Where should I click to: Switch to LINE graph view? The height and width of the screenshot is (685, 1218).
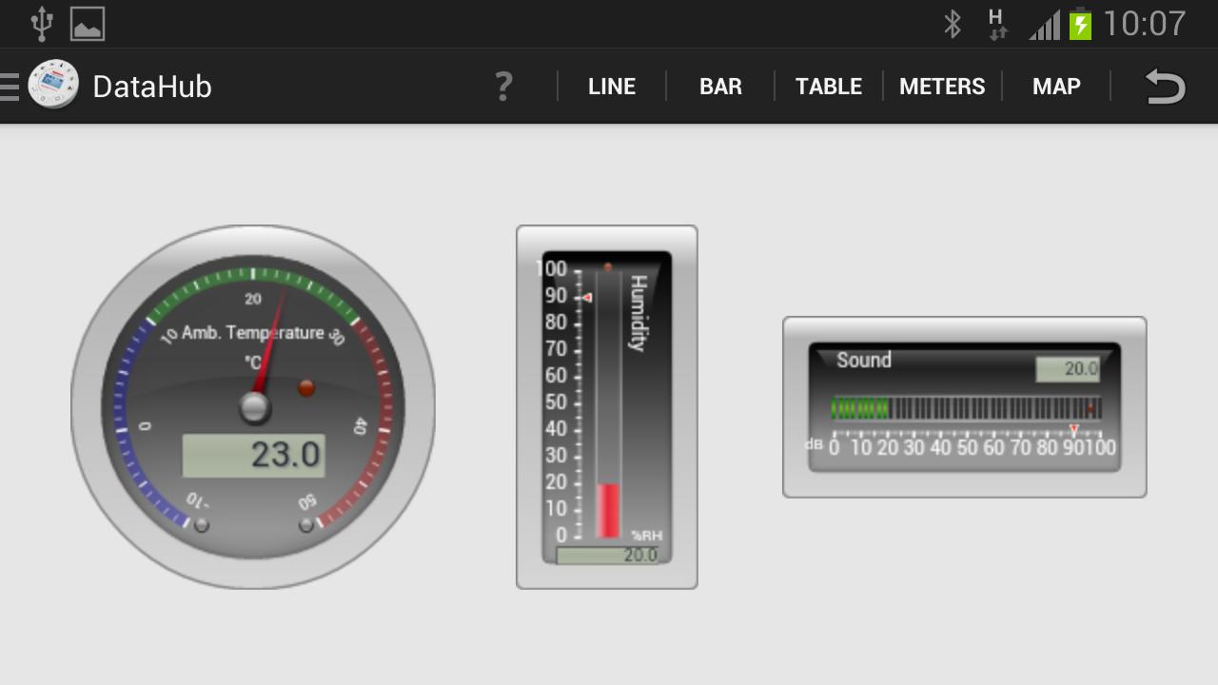[612, 87]
